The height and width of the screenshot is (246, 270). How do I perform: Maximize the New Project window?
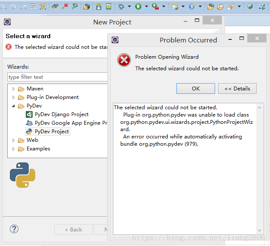tap(197, 21)
